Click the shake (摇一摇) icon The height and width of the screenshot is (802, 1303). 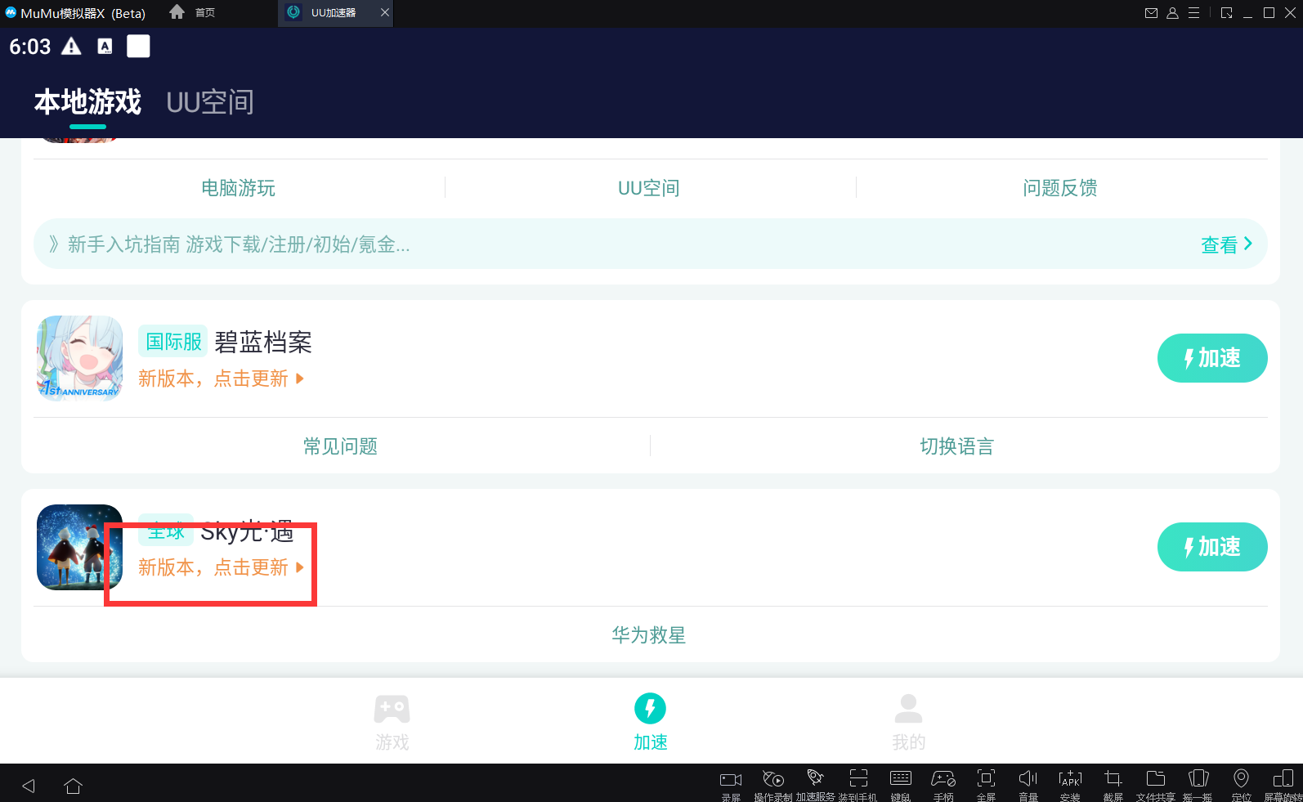point(1198,777)
